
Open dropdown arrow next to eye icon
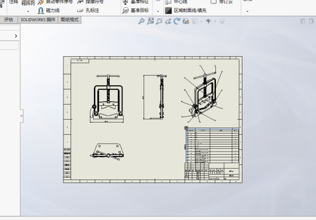[215, 21]
